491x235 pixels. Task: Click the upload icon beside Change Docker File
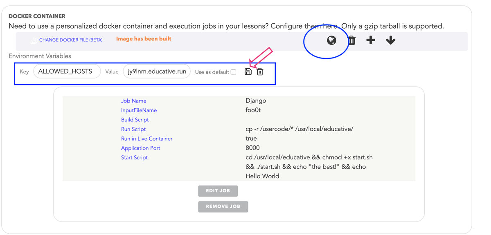click(x=34, y=40)
